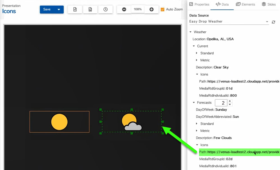Select the partly cloudy icon on canvas
Image resolution: width=280 pixels, height=170 pixels.
(131, 122)
